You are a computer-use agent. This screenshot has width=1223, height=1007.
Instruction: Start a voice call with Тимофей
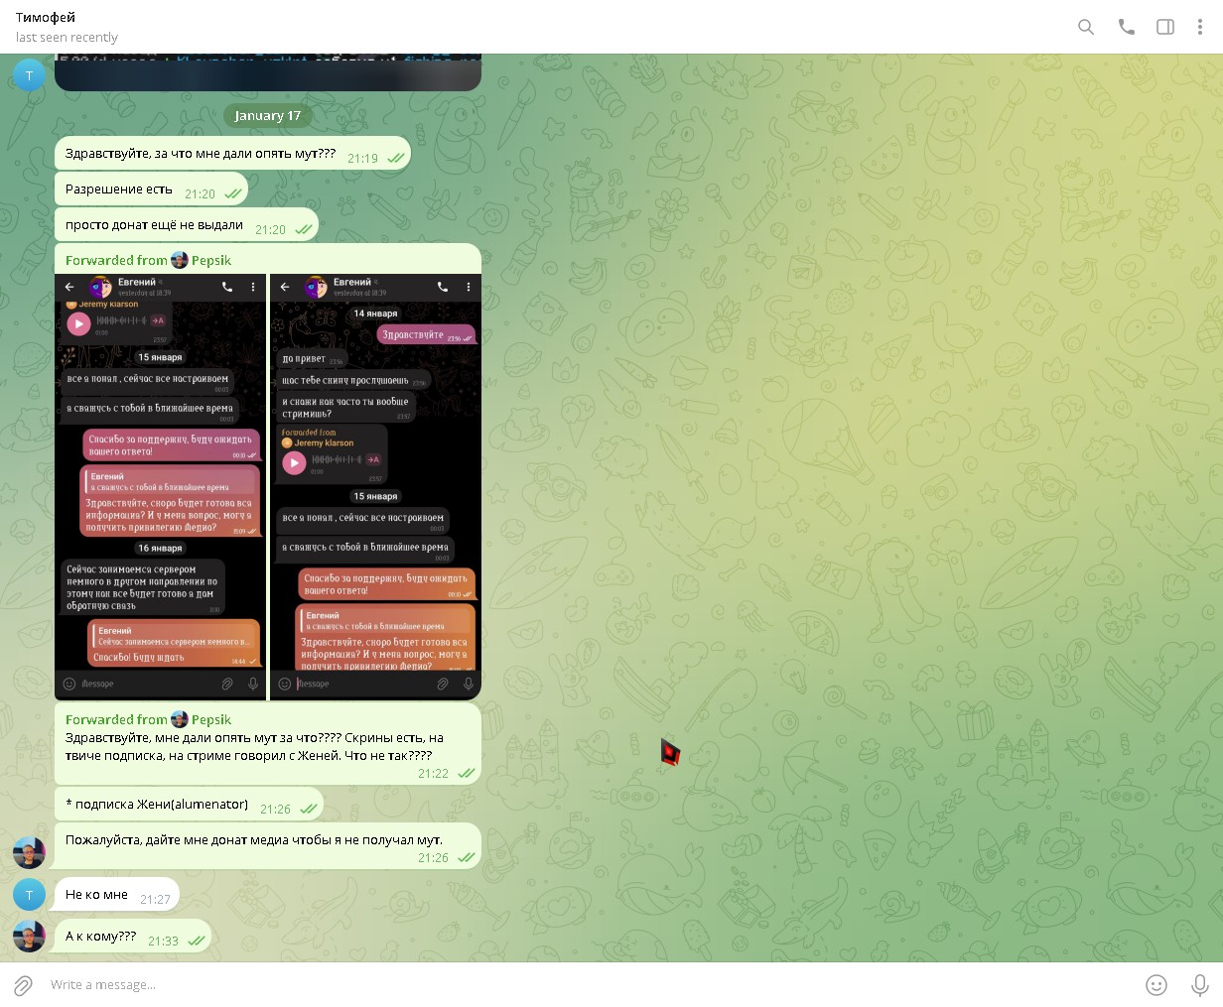(1126, 27)
